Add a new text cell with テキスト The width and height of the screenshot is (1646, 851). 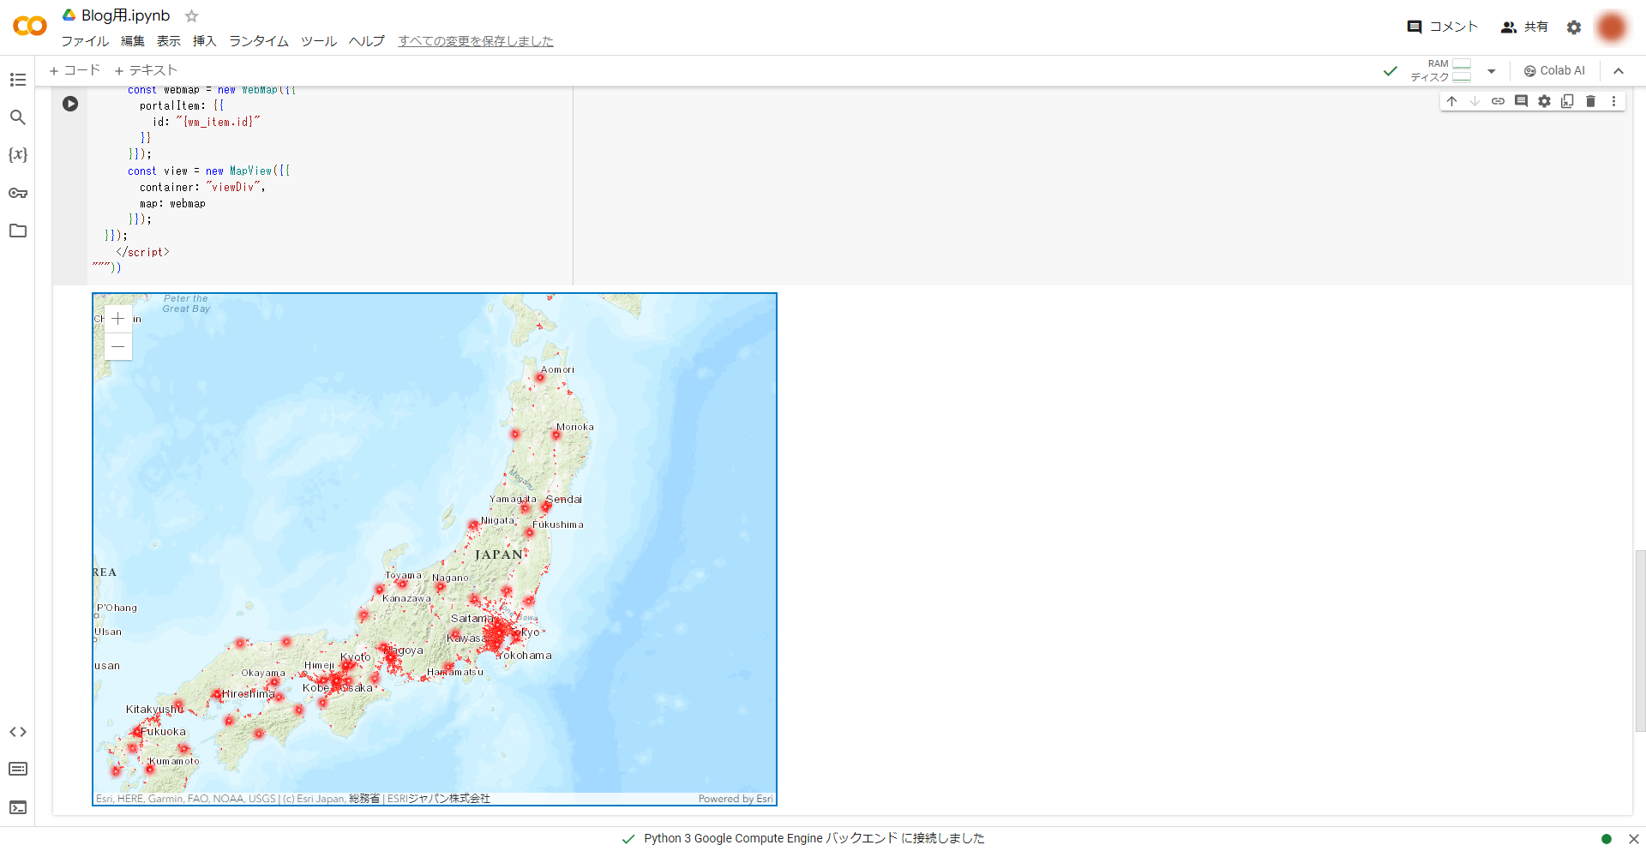[146, 70]
